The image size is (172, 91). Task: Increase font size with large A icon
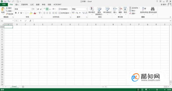tap(38, 9)
